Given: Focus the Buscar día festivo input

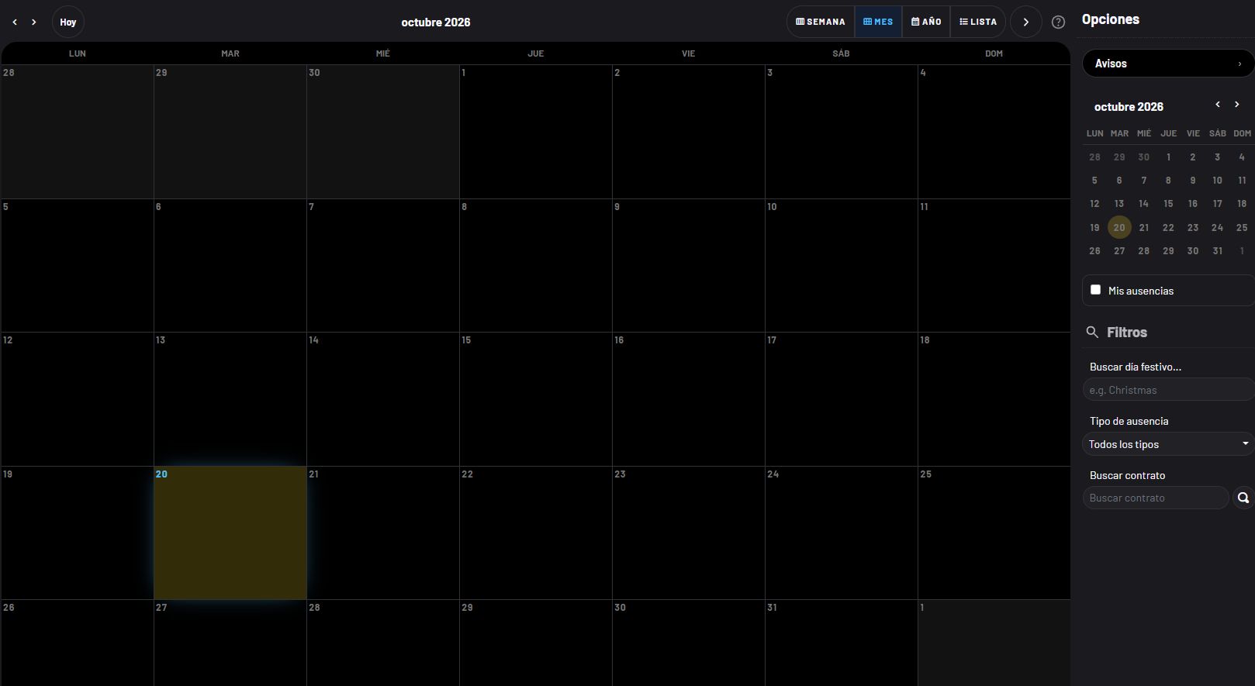Looking at the screenshot, I should [x=1168, y=390].
